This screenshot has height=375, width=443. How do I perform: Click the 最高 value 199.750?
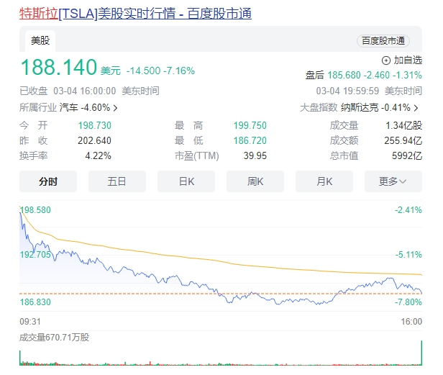(x=250, y=125)
